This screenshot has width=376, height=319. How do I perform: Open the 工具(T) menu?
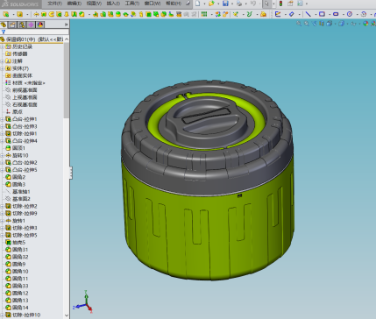132,4
